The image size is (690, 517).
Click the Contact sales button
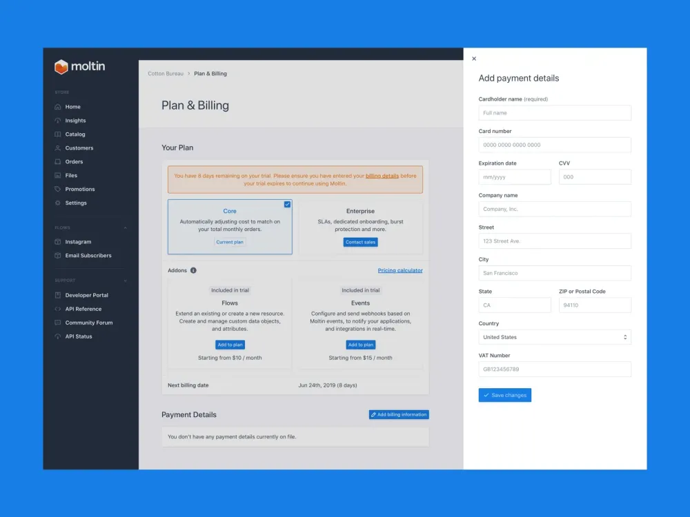pos(361,243)
